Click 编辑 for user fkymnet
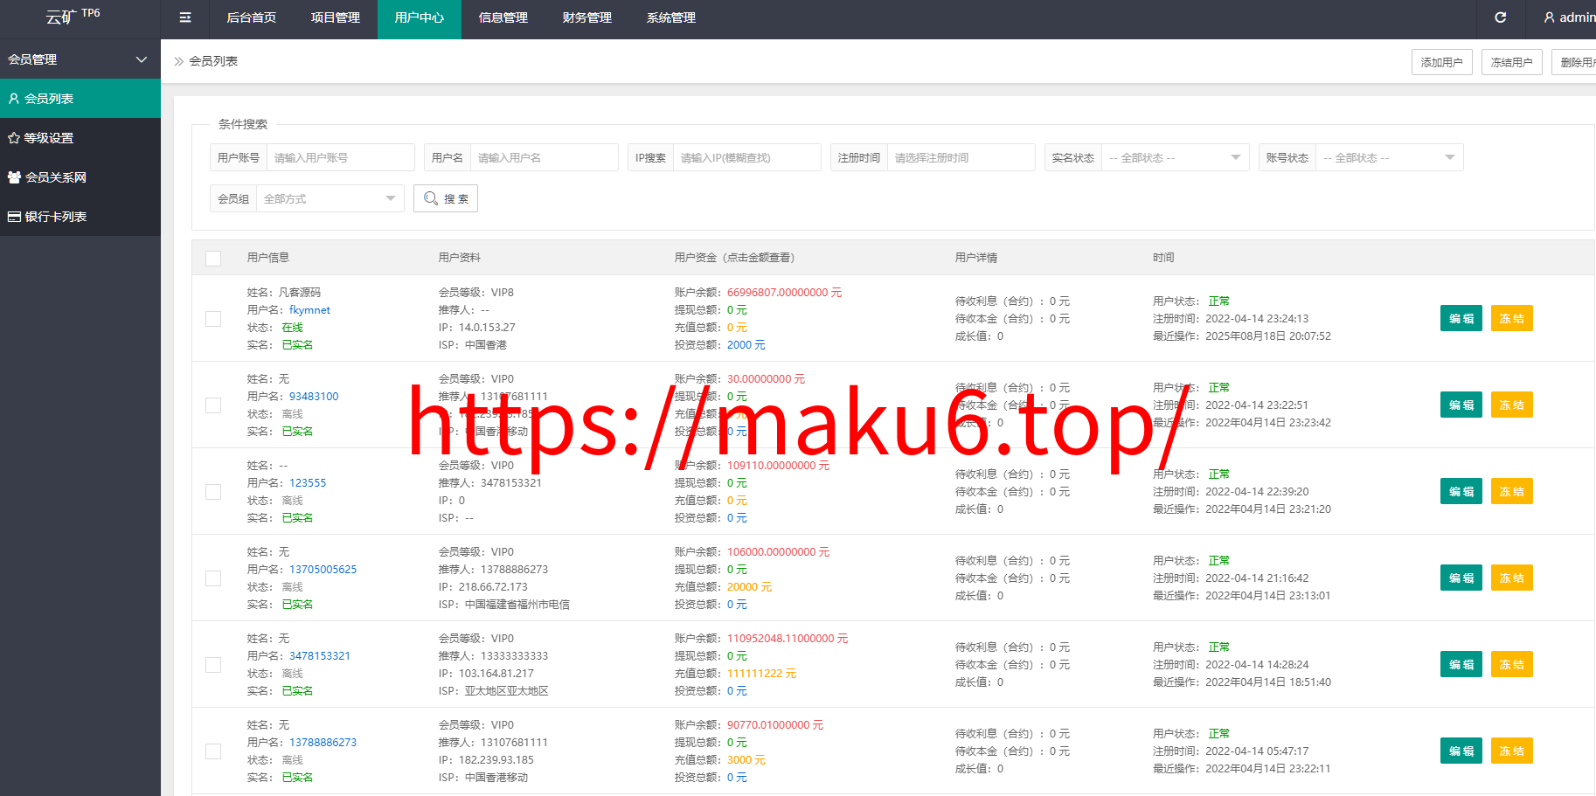The height and width of the screenshot is (796, 1596). click(x=1461, y=318)
